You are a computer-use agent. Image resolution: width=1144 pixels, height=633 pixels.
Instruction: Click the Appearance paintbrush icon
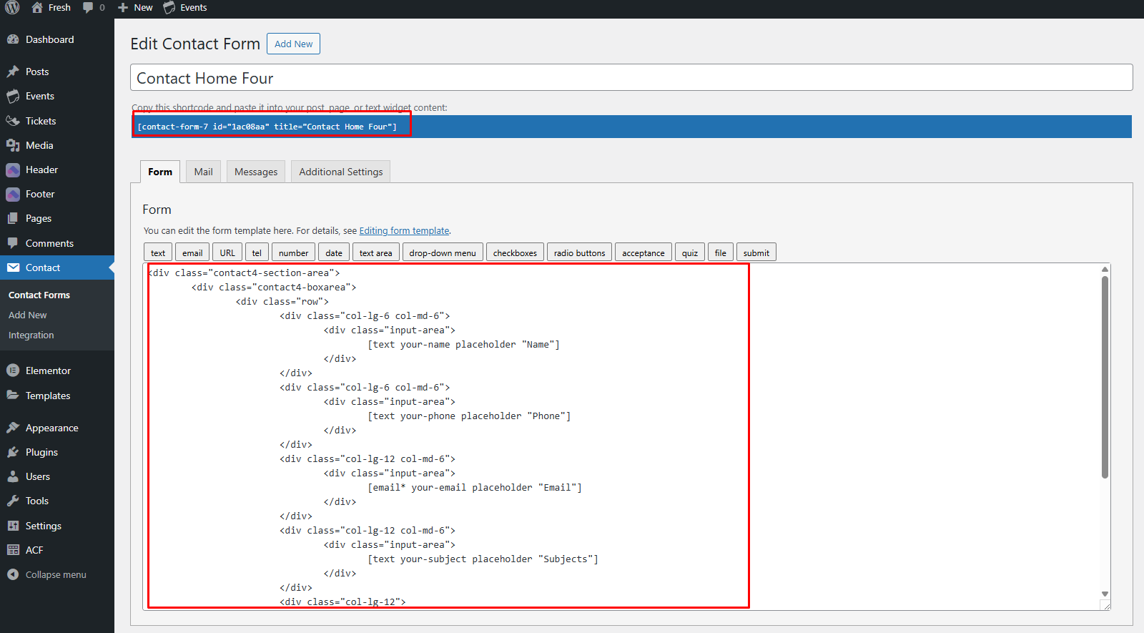(13, 428)
